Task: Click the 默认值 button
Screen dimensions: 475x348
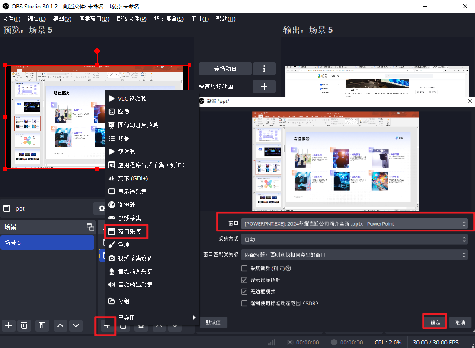Action: (x=213, y=322)
